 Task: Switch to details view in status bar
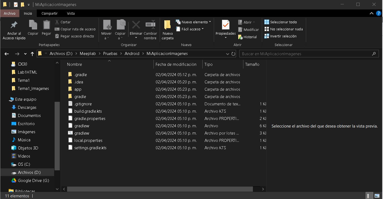pos(369,196)
